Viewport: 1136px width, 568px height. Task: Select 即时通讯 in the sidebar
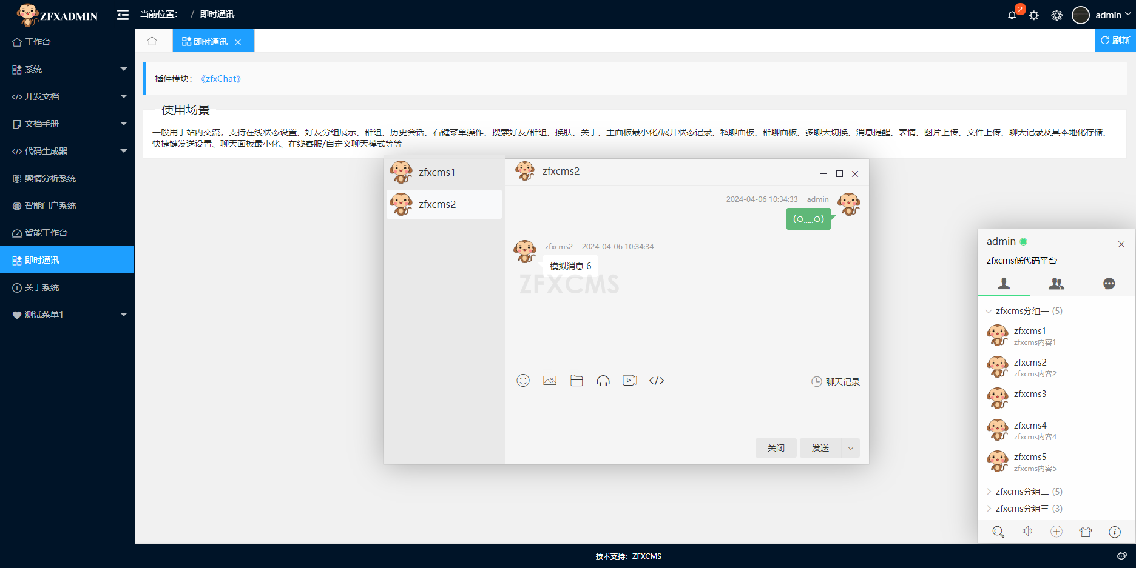(67, 260)
